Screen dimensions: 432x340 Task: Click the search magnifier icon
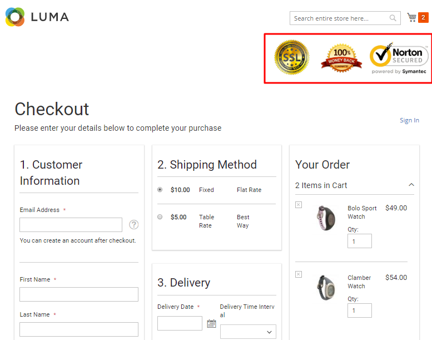pyautogui.click(x=393, y=18)
